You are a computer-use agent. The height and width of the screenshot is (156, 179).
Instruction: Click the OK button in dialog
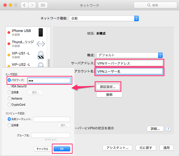click(x=62, y=149)
